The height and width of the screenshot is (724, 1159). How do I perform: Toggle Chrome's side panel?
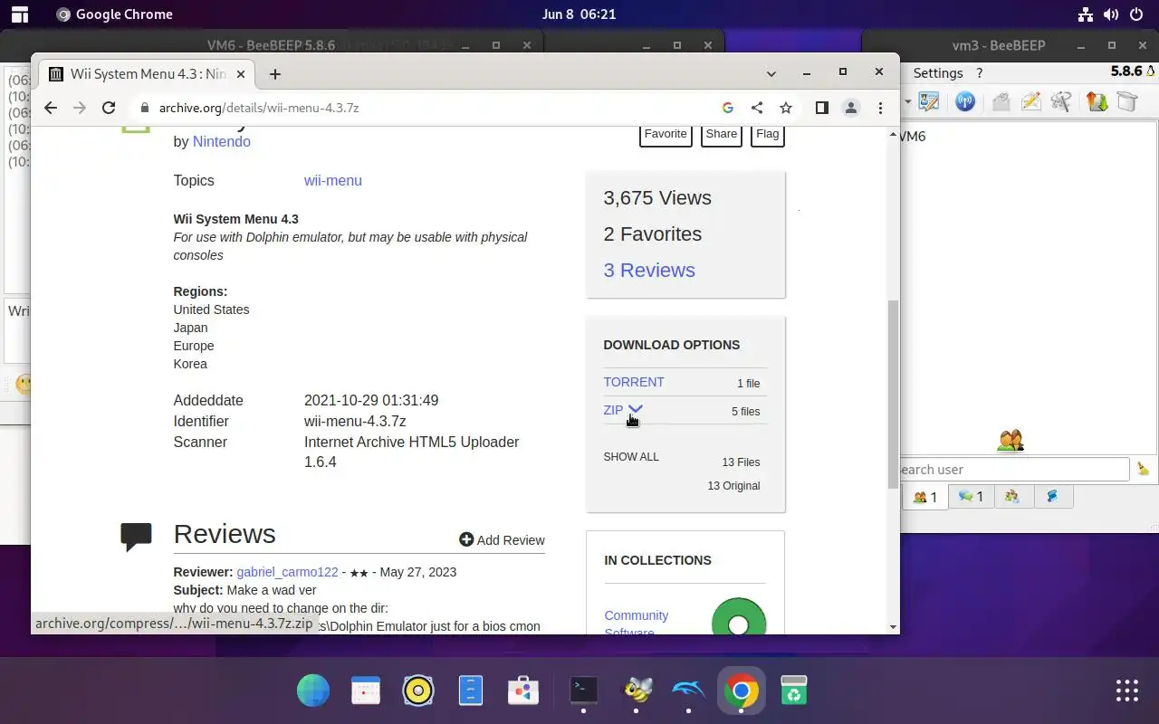coord(822,108)
